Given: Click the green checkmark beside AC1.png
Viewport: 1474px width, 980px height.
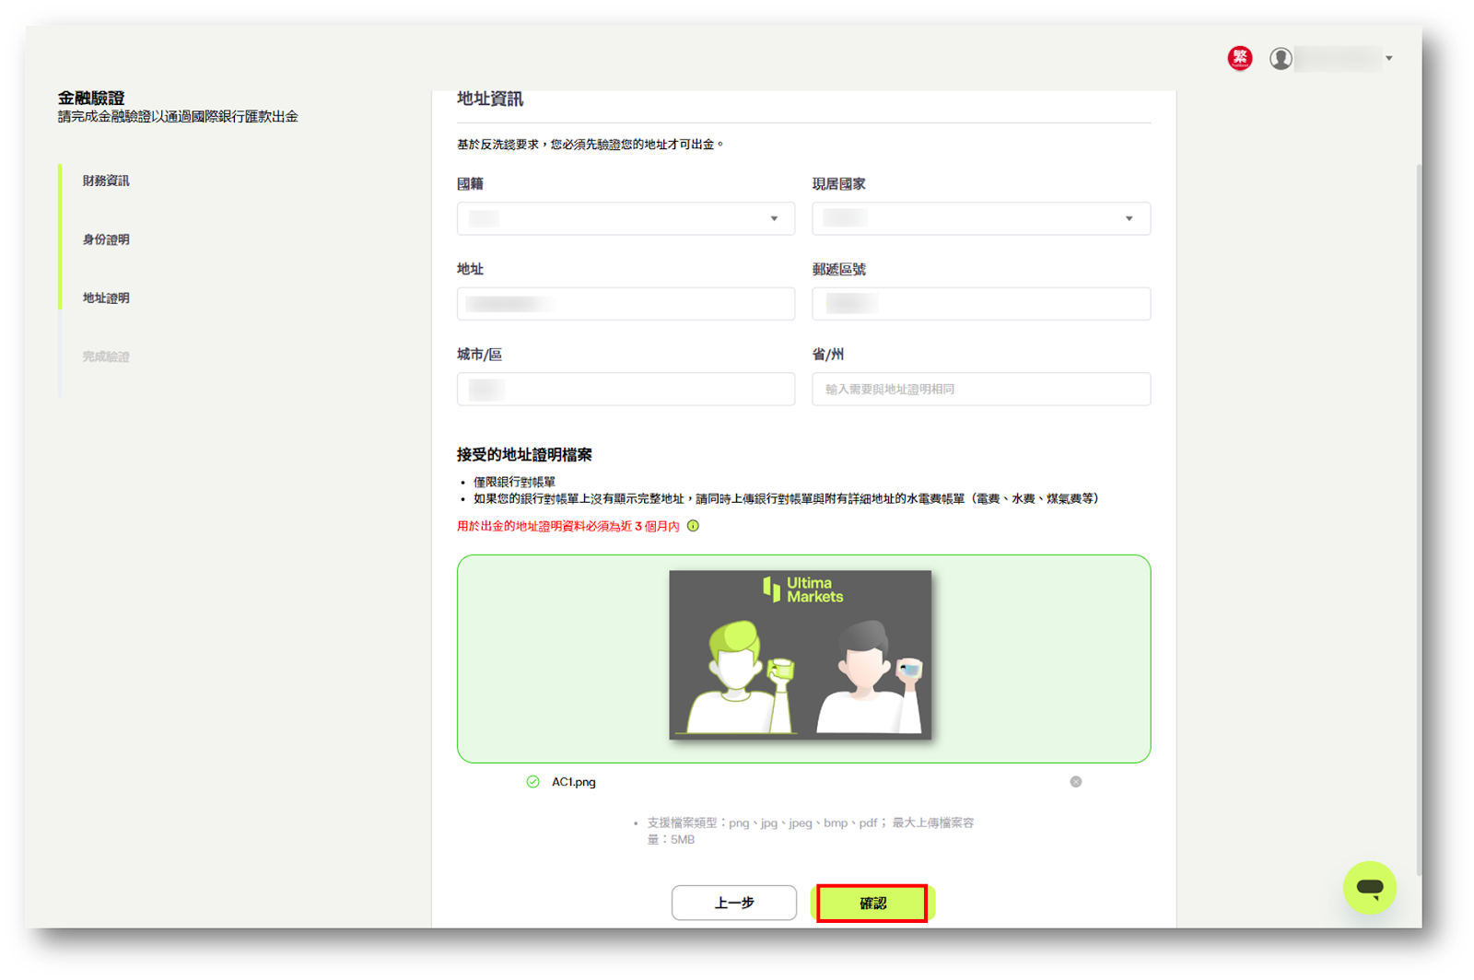Looking at the screenshot, I should [x=532, y=782].
